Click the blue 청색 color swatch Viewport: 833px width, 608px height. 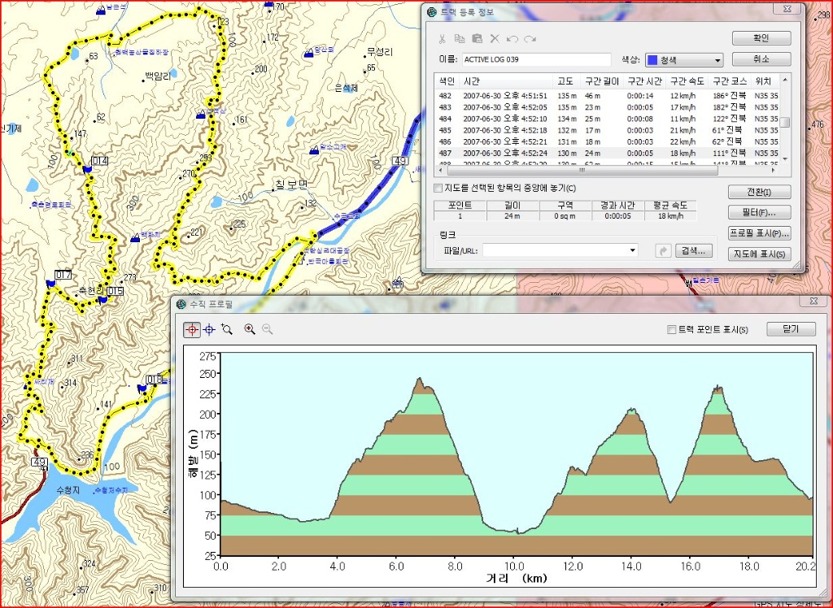652,60
